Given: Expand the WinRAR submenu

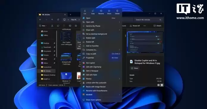Looking at the screenshot, I should [119, 95].
